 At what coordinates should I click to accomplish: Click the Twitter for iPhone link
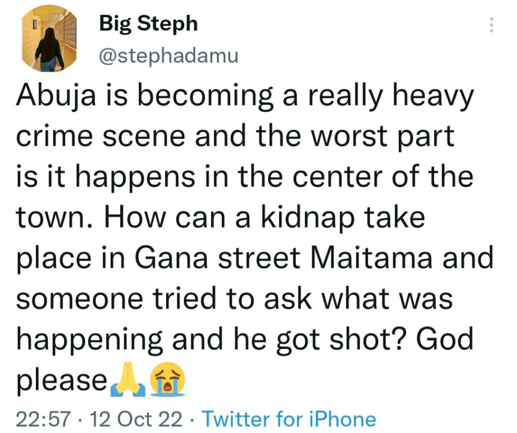[x=289, y=419]
